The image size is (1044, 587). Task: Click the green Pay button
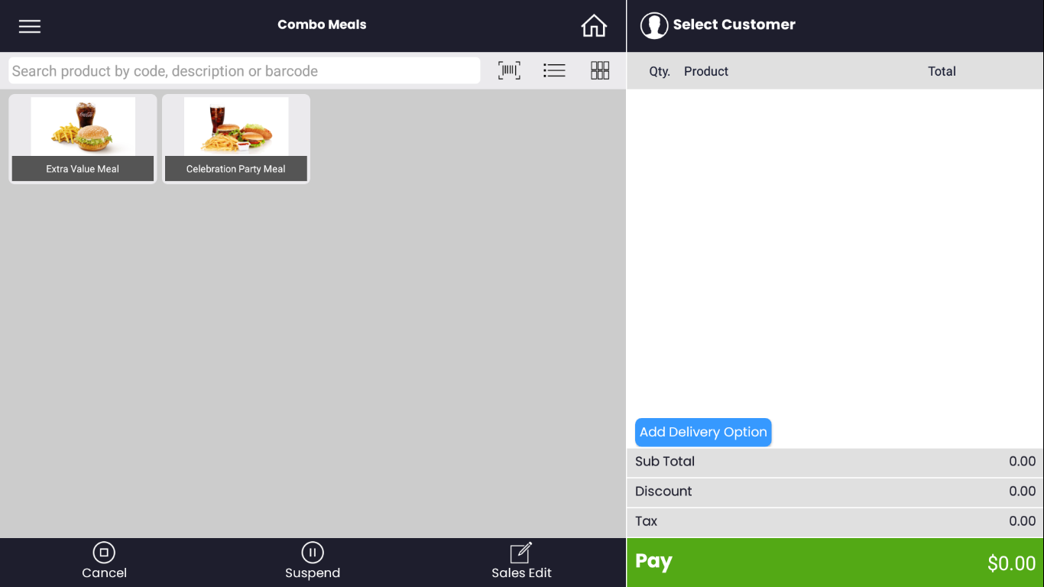(835, 563)
